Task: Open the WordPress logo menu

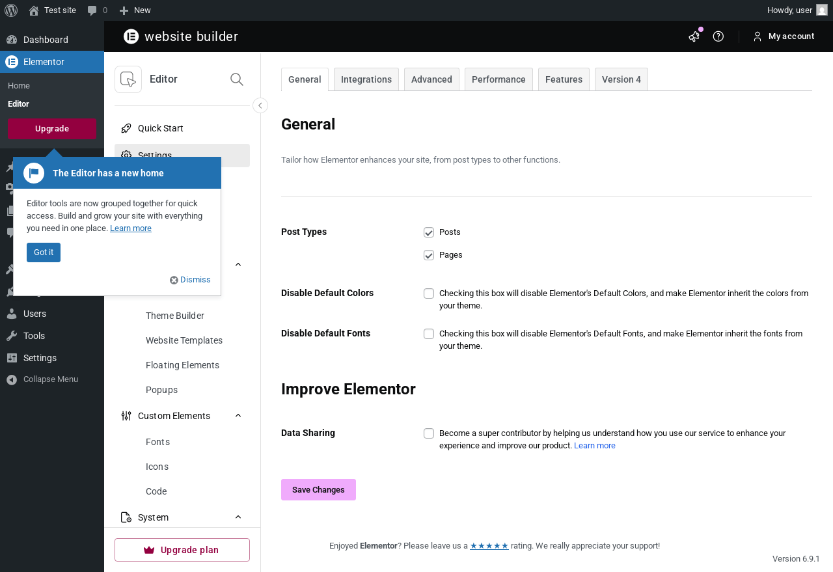Action: pos(11,10)
